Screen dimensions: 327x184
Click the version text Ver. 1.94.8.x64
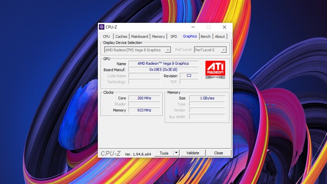tap(138, 154)
